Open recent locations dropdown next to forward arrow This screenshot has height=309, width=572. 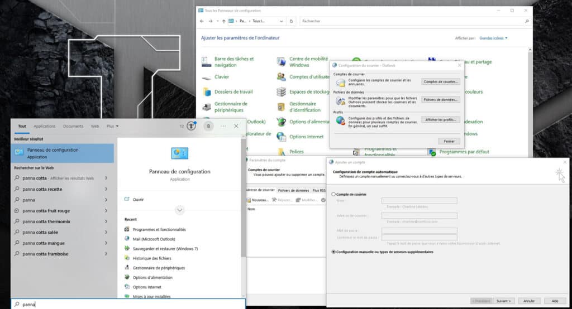[217, 21]
